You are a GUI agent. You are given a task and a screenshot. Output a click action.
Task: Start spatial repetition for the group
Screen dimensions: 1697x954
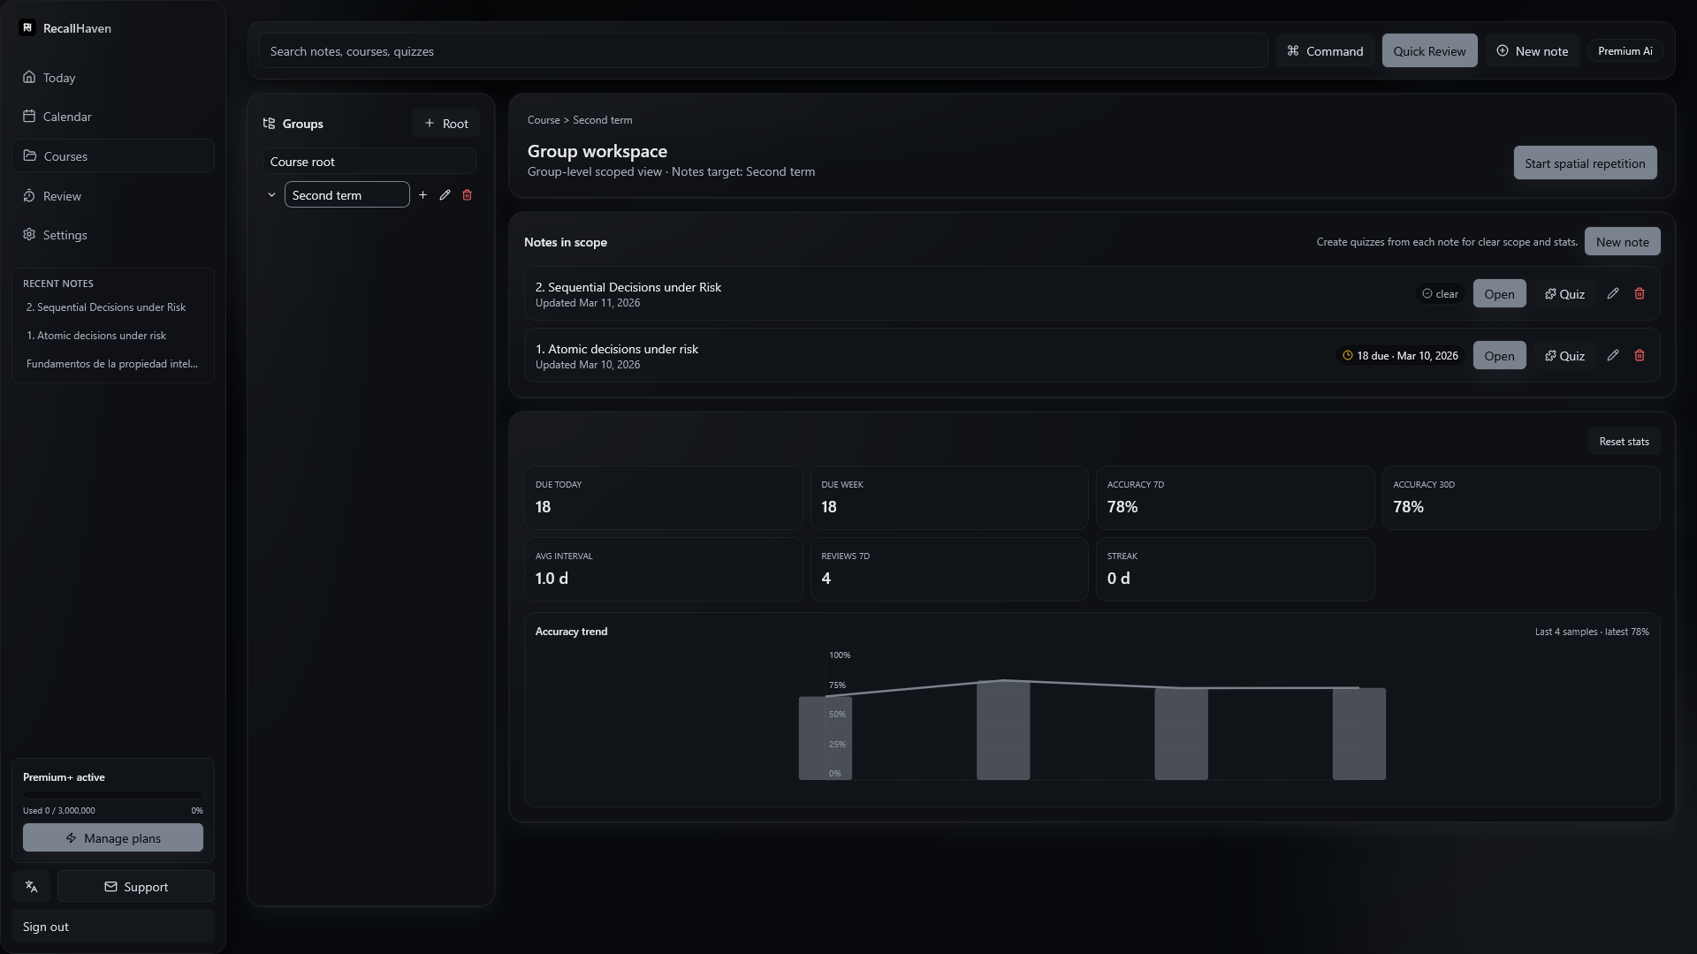1585,163
